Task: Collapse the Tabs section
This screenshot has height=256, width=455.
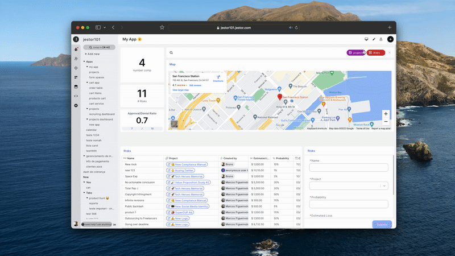Action: (84, 193)
